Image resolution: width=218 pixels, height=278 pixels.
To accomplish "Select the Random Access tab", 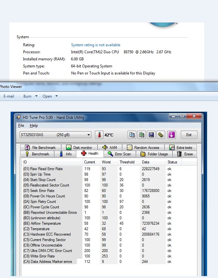I will coord(143,148).
